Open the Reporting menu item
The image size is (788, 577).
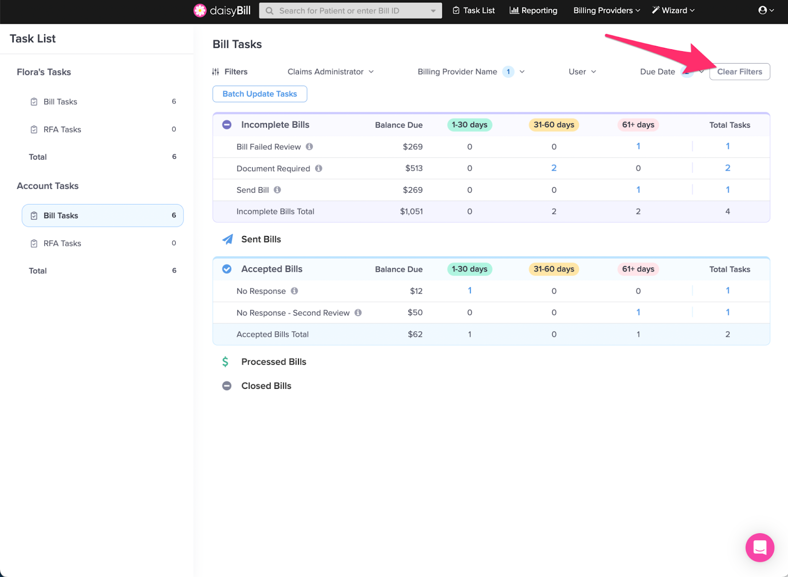[533, 10]
